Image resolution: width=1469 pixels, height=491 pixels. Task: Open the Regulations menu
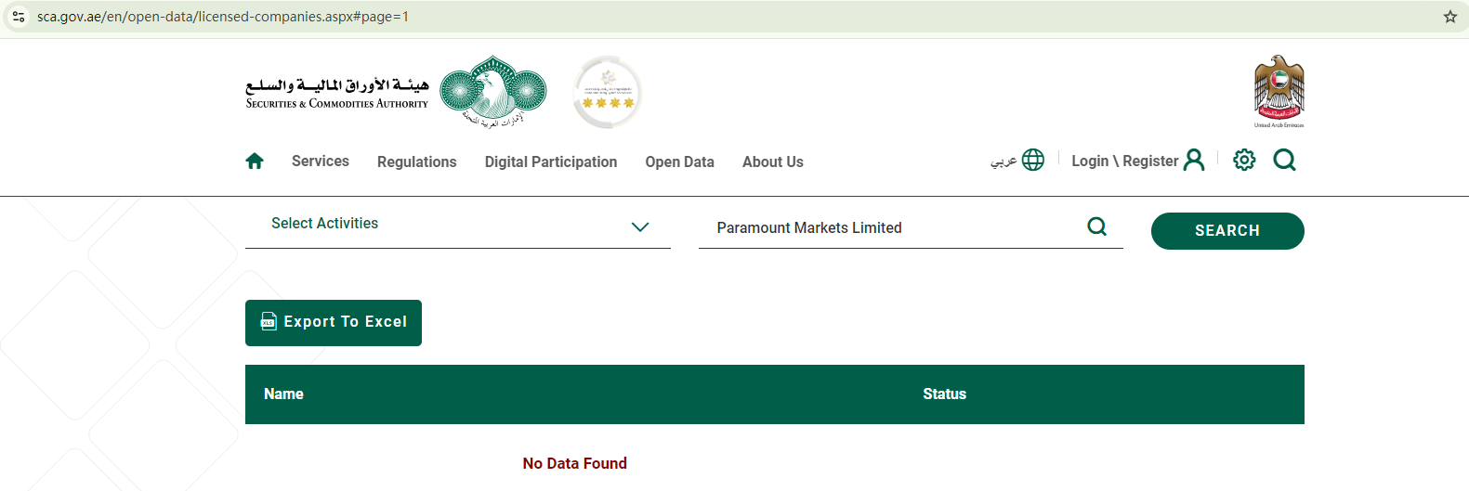pos(416,162)
